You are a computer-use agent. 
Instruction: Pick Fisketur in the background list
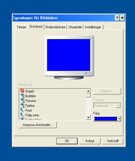(31, 101)
